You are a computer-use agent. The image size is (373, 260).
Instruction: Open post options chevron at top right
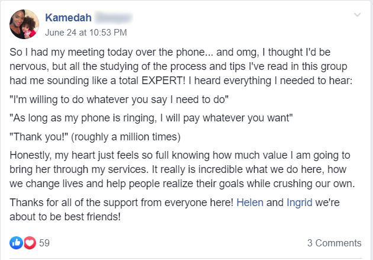(x=357, y=15)
